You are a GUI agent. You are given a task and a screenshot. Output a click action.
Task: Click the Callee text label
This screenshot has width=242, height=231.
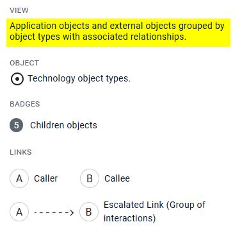[x=117, y=178]
